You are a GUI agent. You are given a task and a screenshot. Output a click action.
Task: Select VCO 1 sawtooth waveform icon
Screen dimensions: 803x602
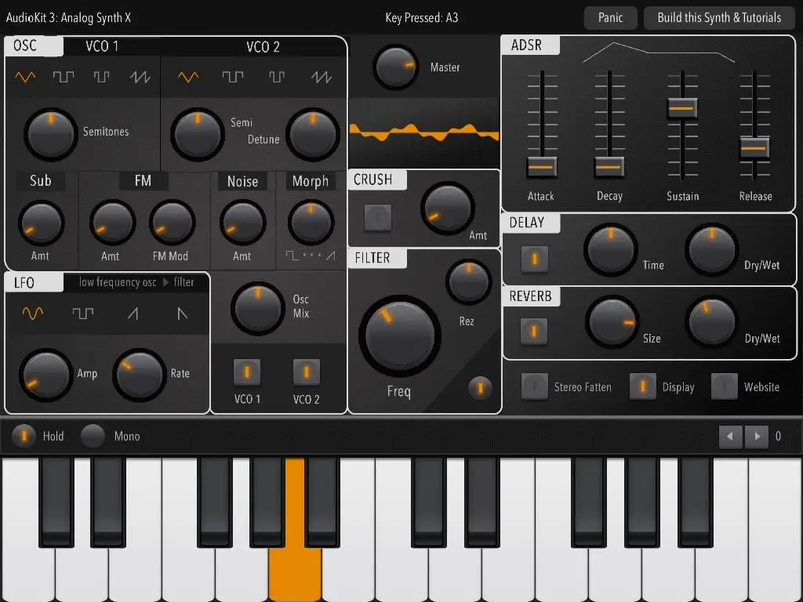coord(140,77)
